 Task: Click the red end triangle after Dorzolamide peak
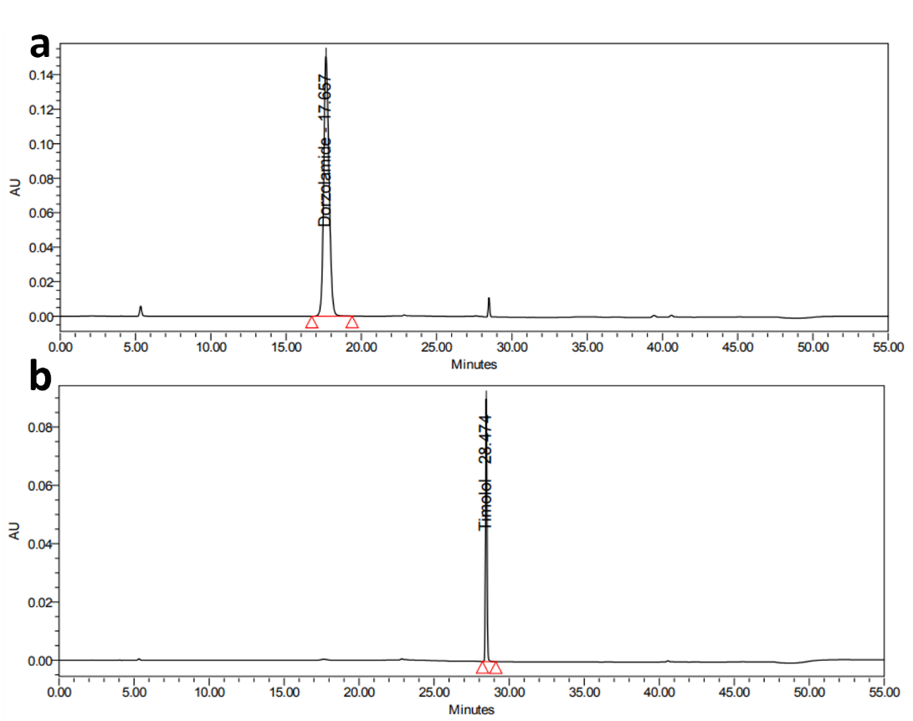tap(352, 322)
